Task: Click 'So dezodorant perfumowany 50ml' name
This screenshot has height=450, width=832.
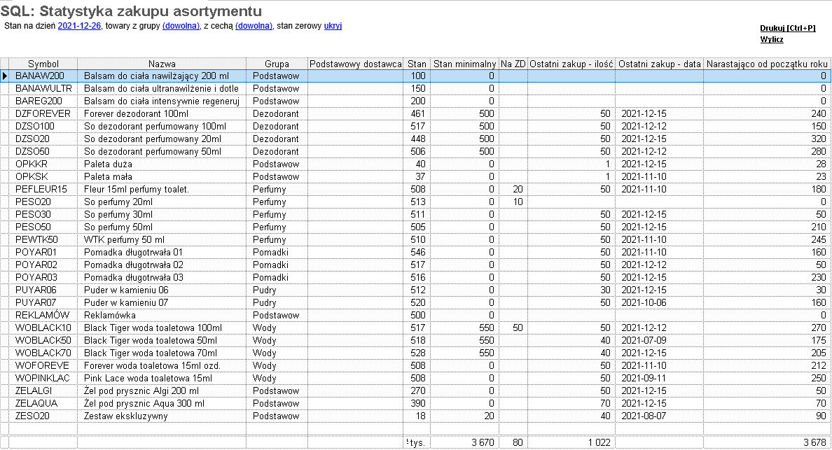Action: coord(162,152)
